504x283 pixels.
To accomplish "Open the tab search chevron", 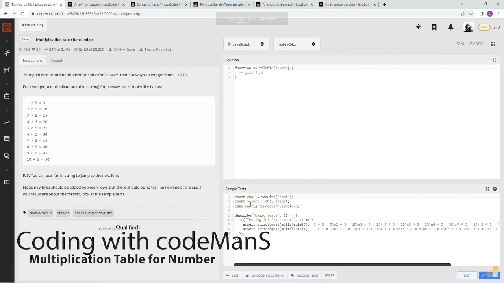I will tap(461, 4).
